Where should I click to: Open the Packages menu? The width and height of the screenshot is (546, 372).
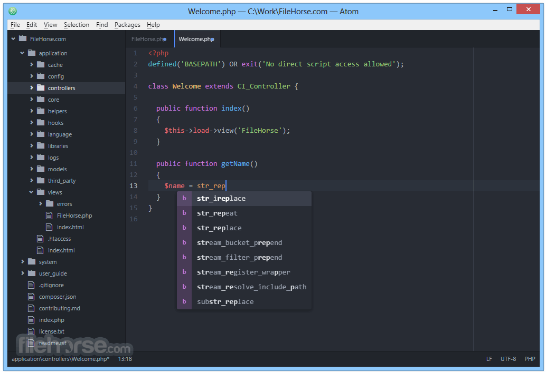tap(127, 25)
